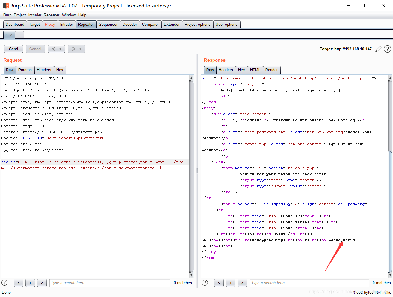This screenshot has width=393, height=297.
Task: Go to previous match in request search
Action: point(19,283)
